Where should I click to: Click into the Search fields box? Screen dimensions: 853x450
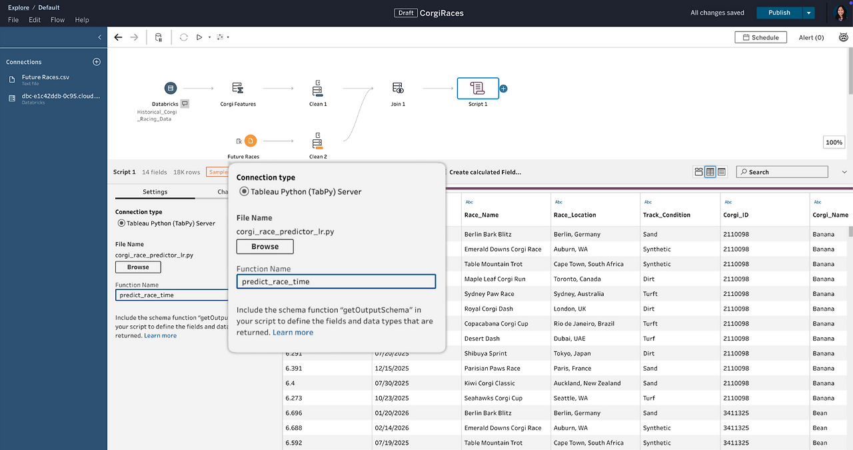[x=782, y=172]
